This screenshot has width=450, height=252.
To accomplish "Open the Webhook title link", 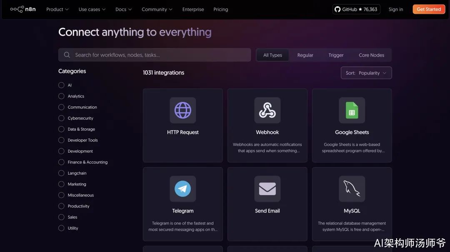I will tap(267, 132).
